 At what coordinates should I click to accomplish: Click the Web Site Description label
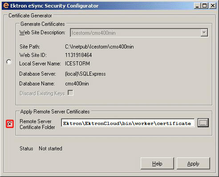pos(42,32)
